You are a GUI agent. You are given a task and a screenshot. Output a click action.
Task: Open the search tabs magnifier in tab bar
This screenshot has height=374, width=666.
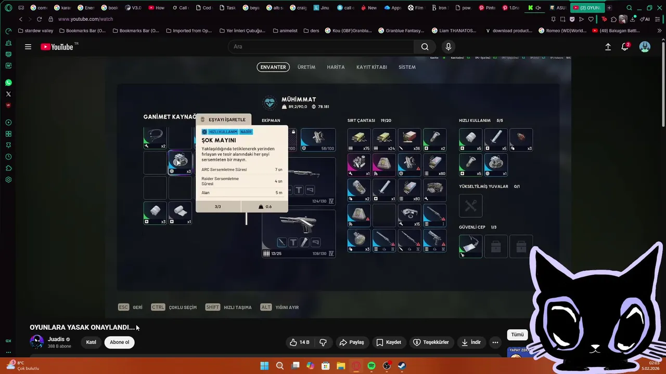click(629, 8)
